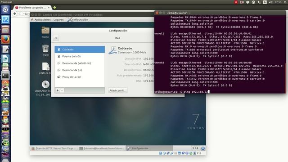This screenshot has width=288, height=162.
Task: Click the blue notification icon in CentOS panel
Action: (x=203, y=148)
